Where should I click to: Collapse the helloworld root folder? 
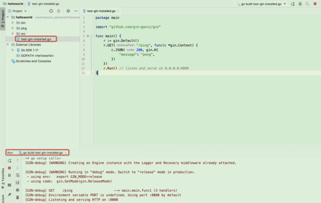click(8, 17)
